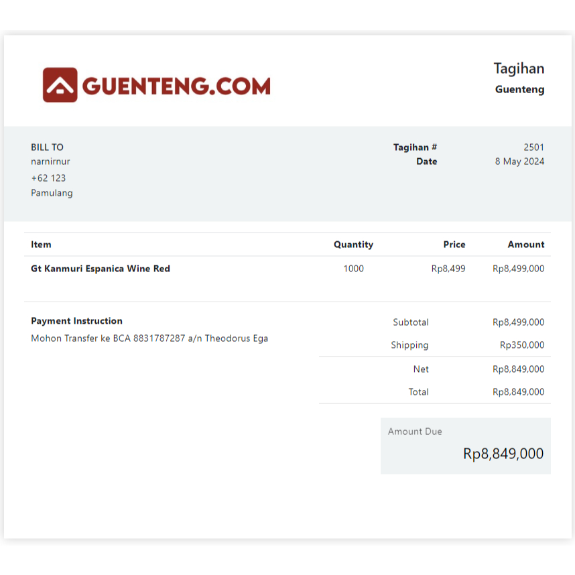Click the GUENTENG.COM brand name text
Screen dimensions: 575x575
pyautogui.click(x=176, y=86)
